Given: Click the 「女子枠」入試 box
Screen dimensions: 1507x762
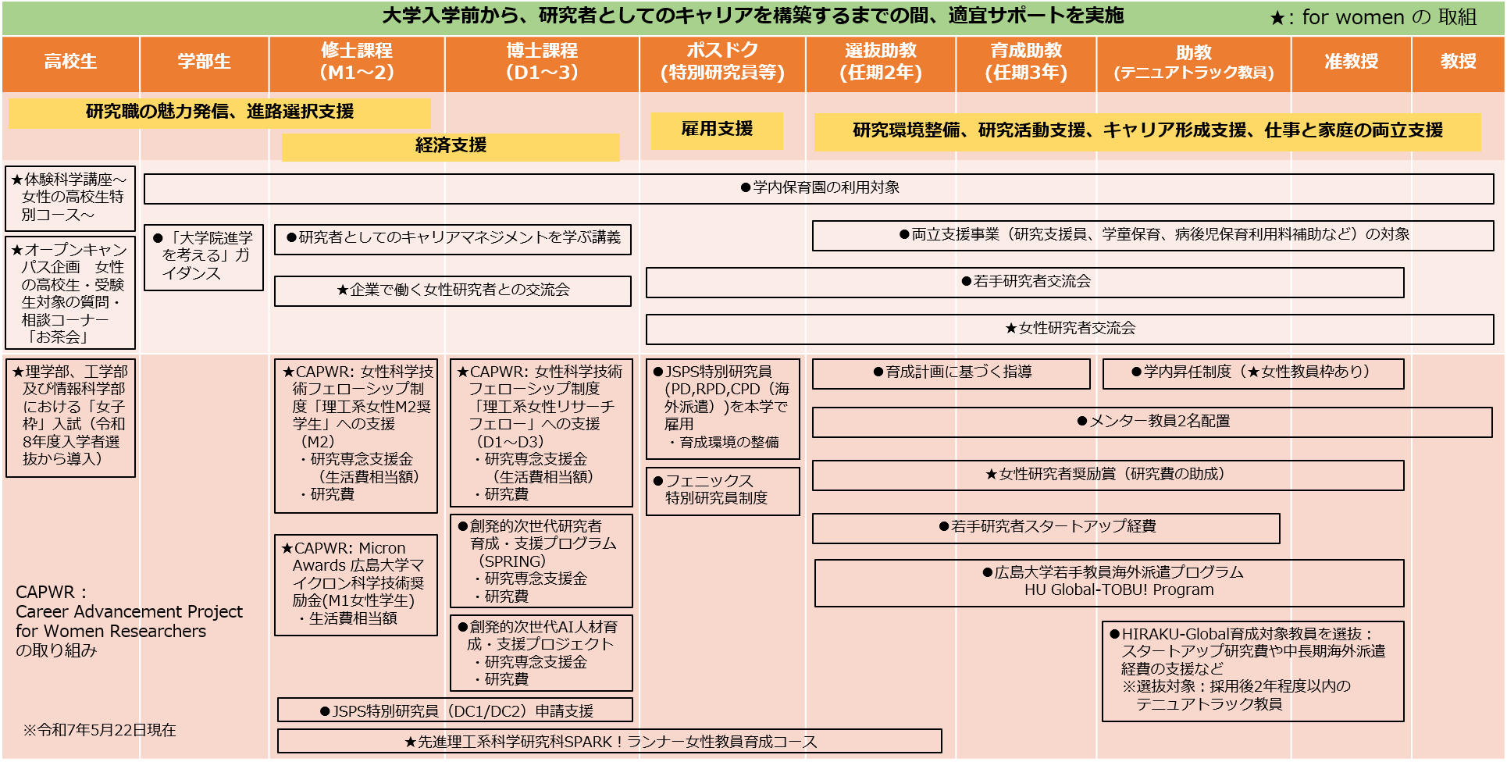Looking at the screenshot, I should (x=70, y=418).
